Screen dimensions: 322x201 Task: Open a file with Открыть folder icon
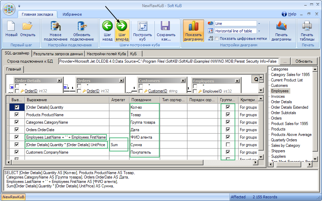point(28,26)
